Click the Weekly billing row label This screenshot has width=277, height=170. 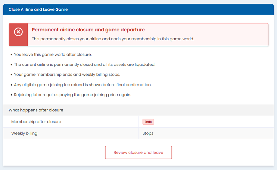[24, 133]
